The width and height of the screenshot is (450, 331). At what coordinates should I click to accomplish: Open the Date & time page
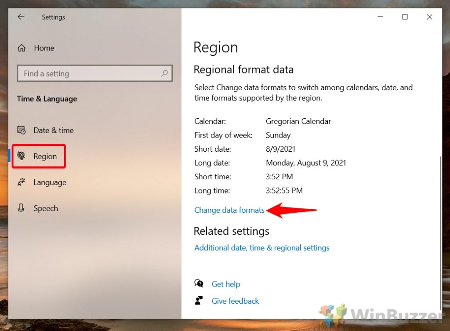[54, 130]
